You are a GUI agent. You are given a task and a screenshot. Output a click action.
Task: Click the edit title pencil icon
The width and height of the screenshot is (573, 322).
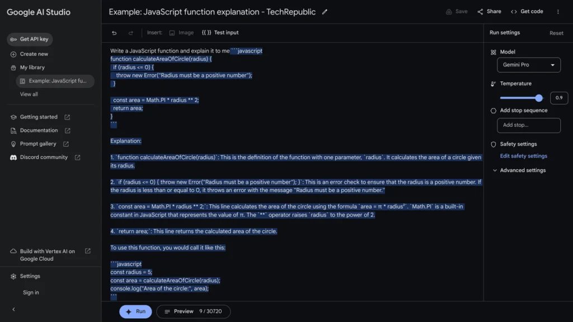(x=326, y=11)
